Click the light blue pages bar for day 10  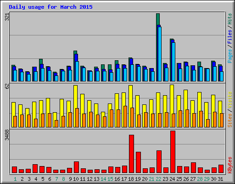point(77,71)
